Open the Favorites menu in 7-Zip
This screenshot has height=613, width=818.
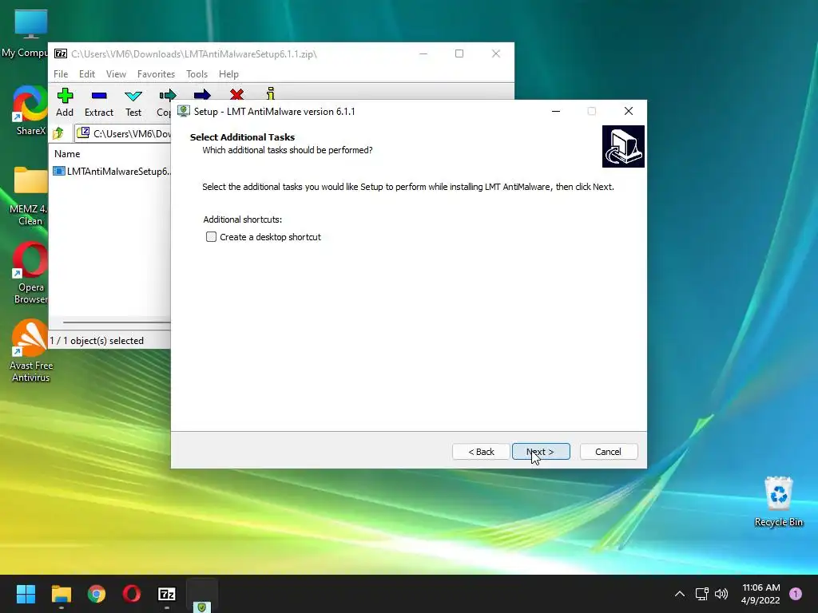pos(156,74)
